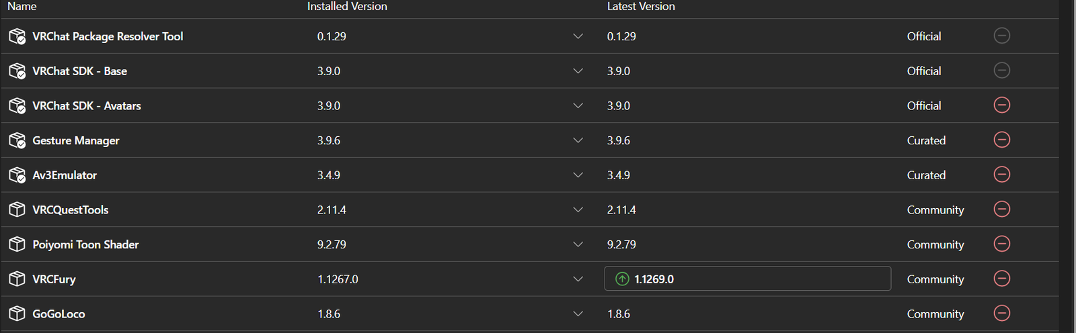
Task: Click the Installed Version column header
Action: click(347, 7)
